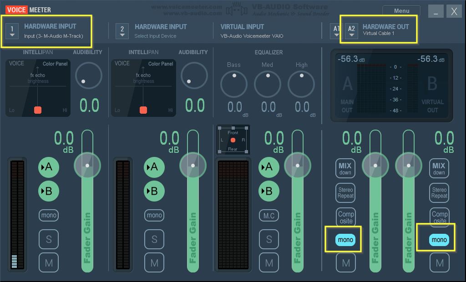466x282 pixels.
Task: Toggle mono on virtual out B bus
Action: click(439, 240)
